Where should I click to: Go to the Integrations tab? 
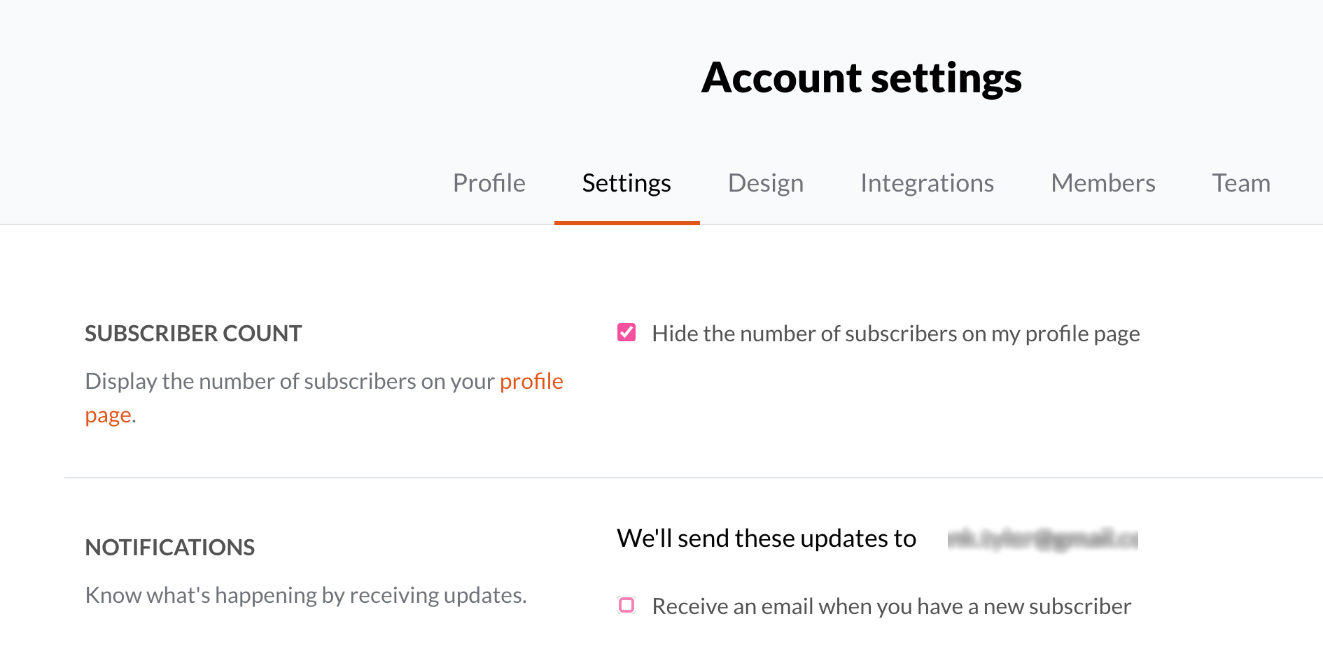[x=927, y=183]
